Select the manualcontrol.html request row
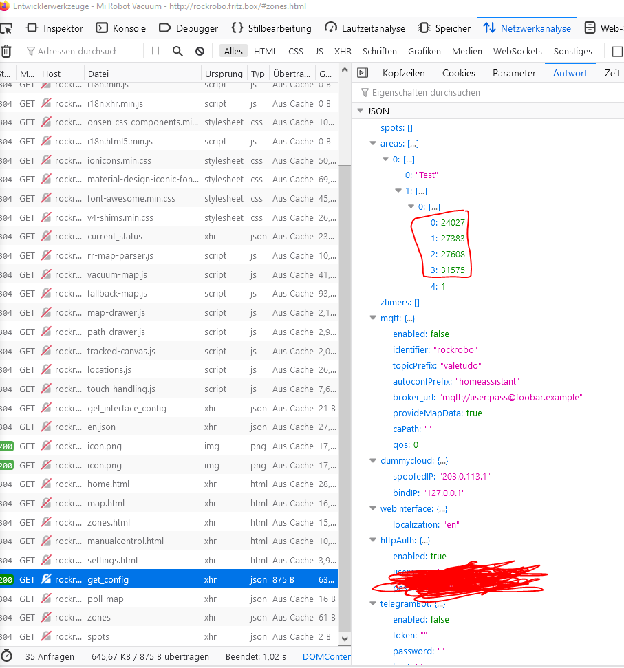 click(169, 541)
